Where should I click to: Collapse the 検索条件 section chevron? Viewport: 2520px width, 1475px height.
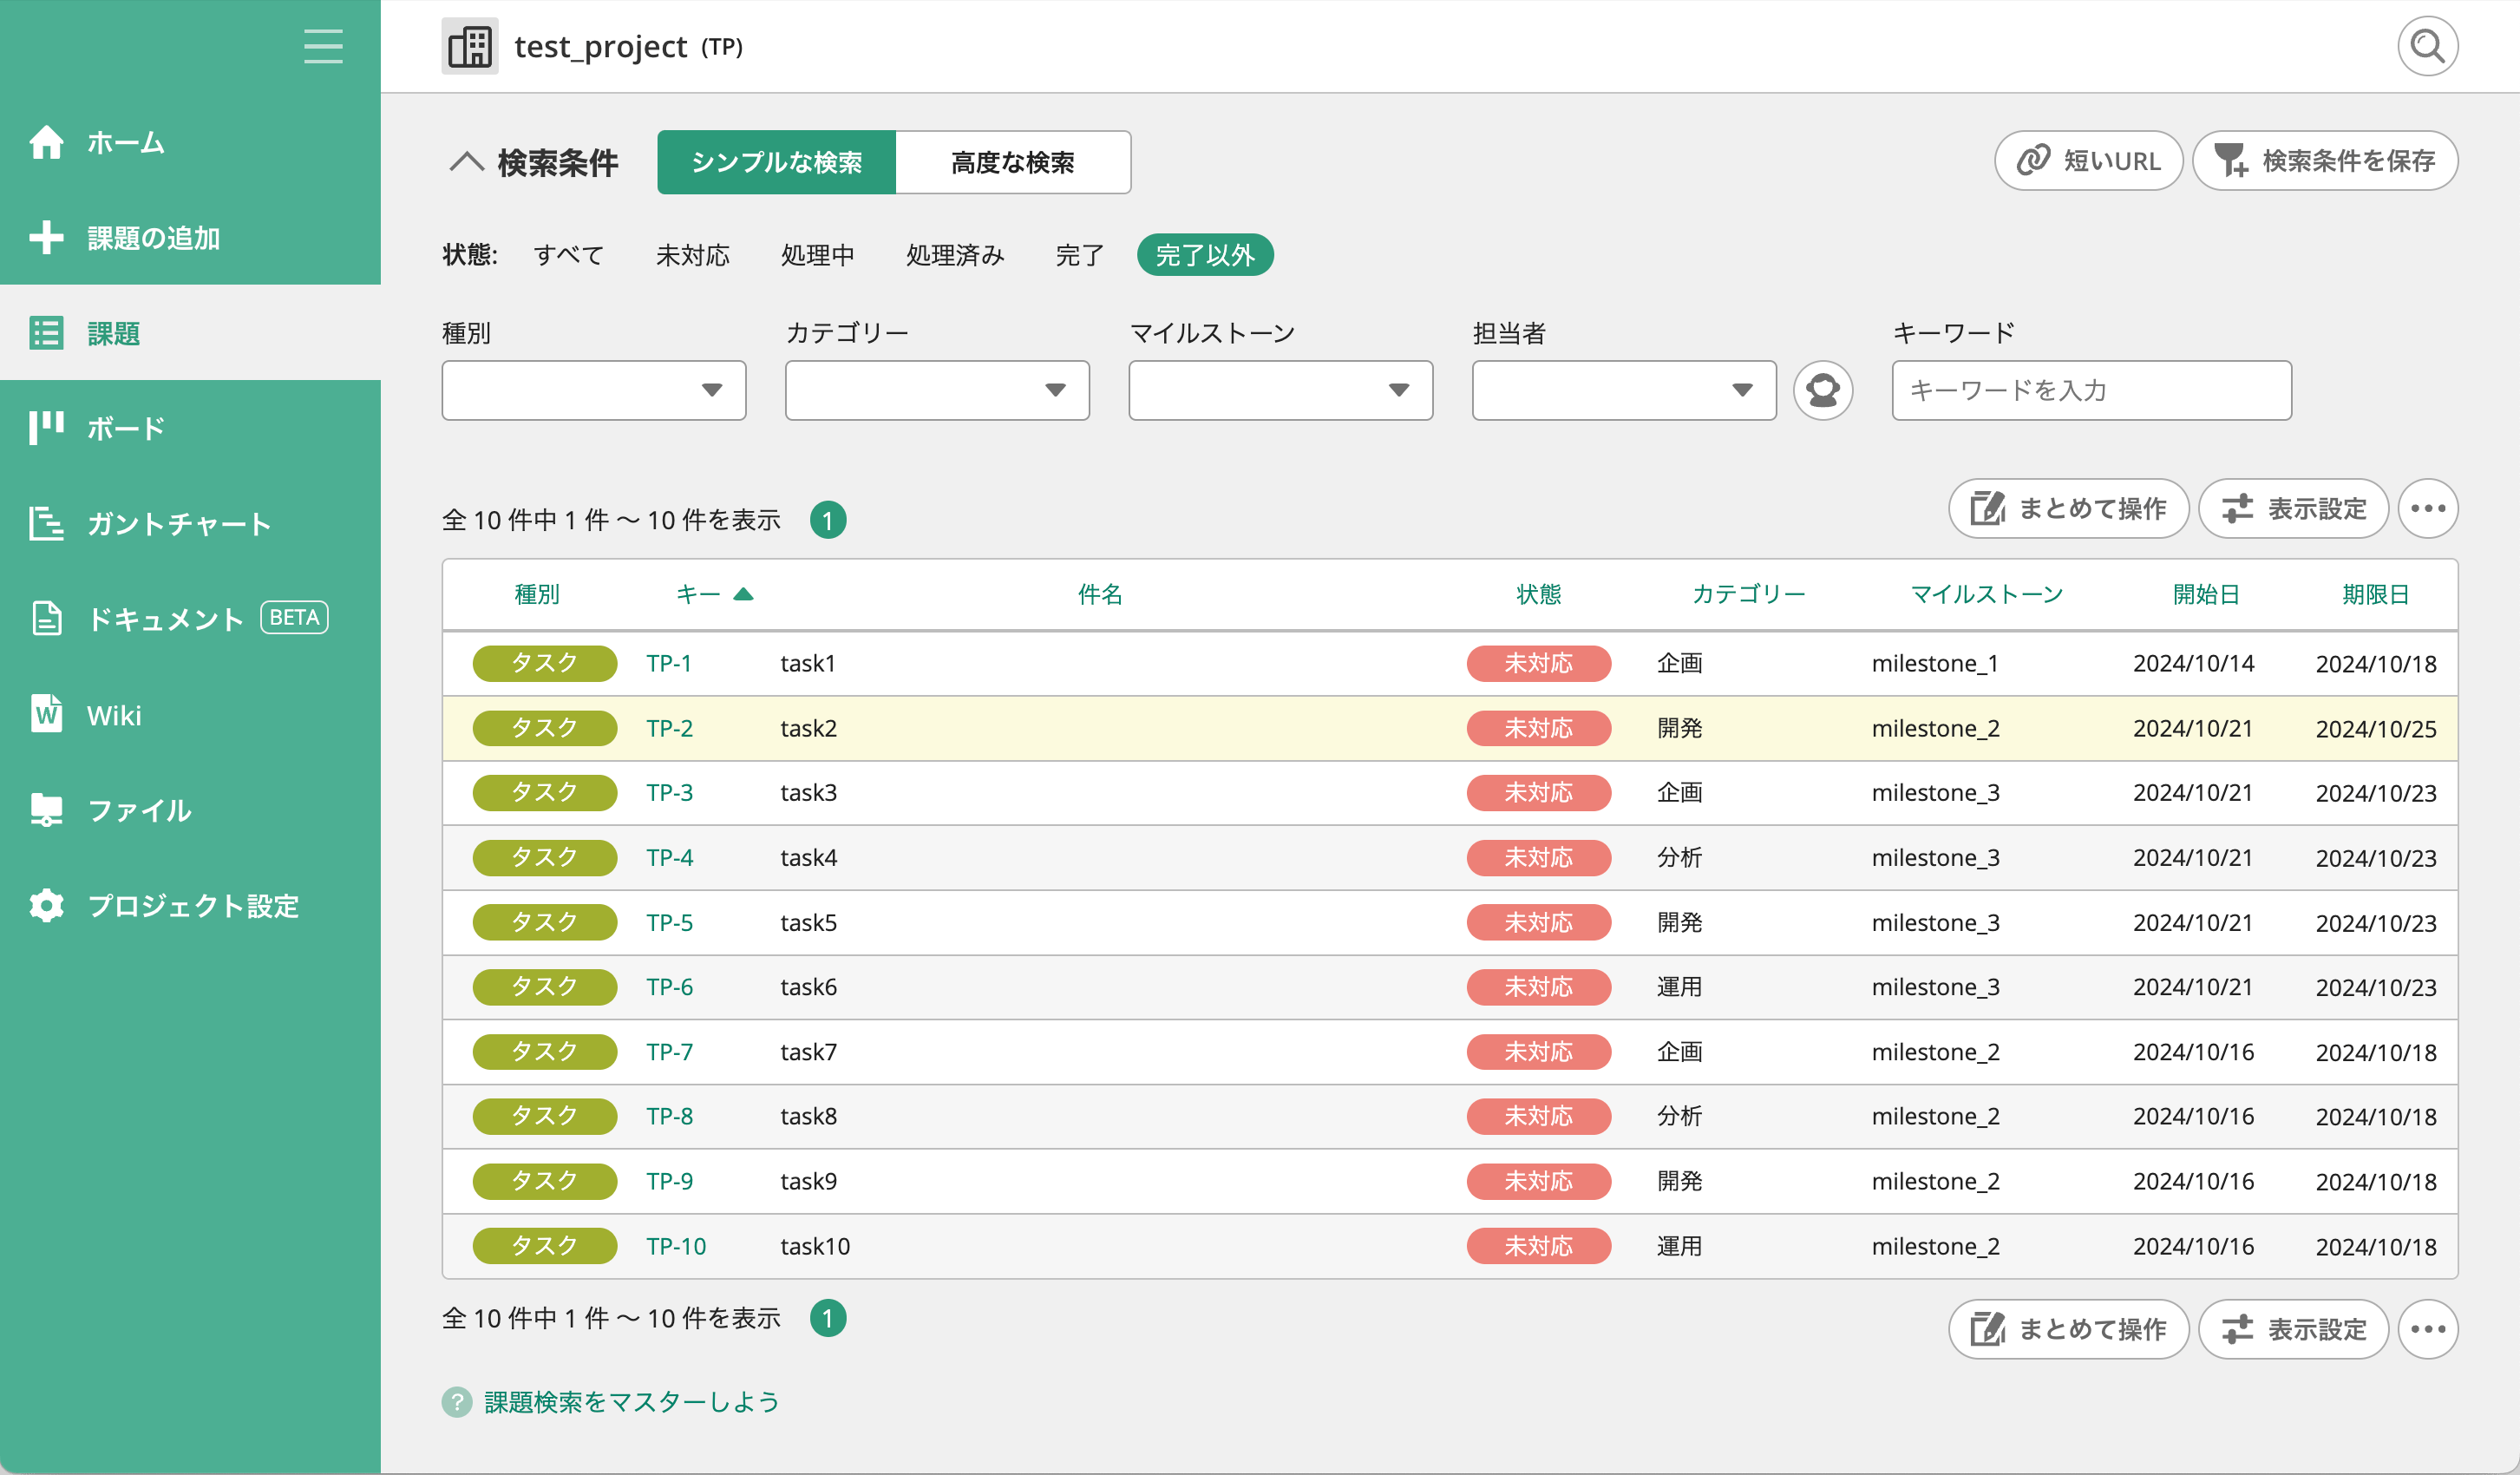[466, 162]
